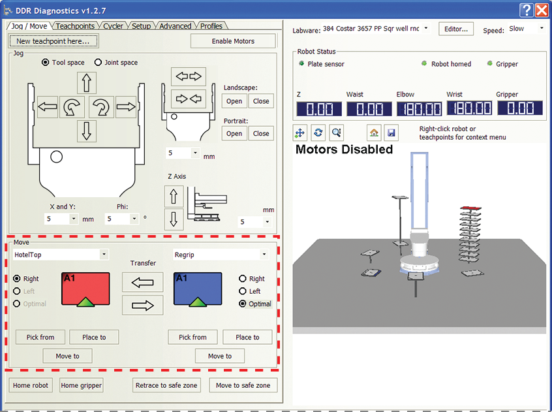
Task: Click the Transfer left arrow button
Action: point(142,281)
